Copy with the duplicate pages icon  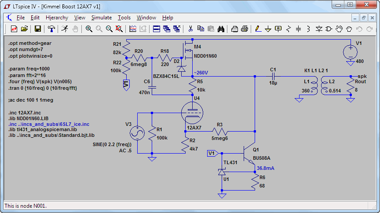click(201, 29)
